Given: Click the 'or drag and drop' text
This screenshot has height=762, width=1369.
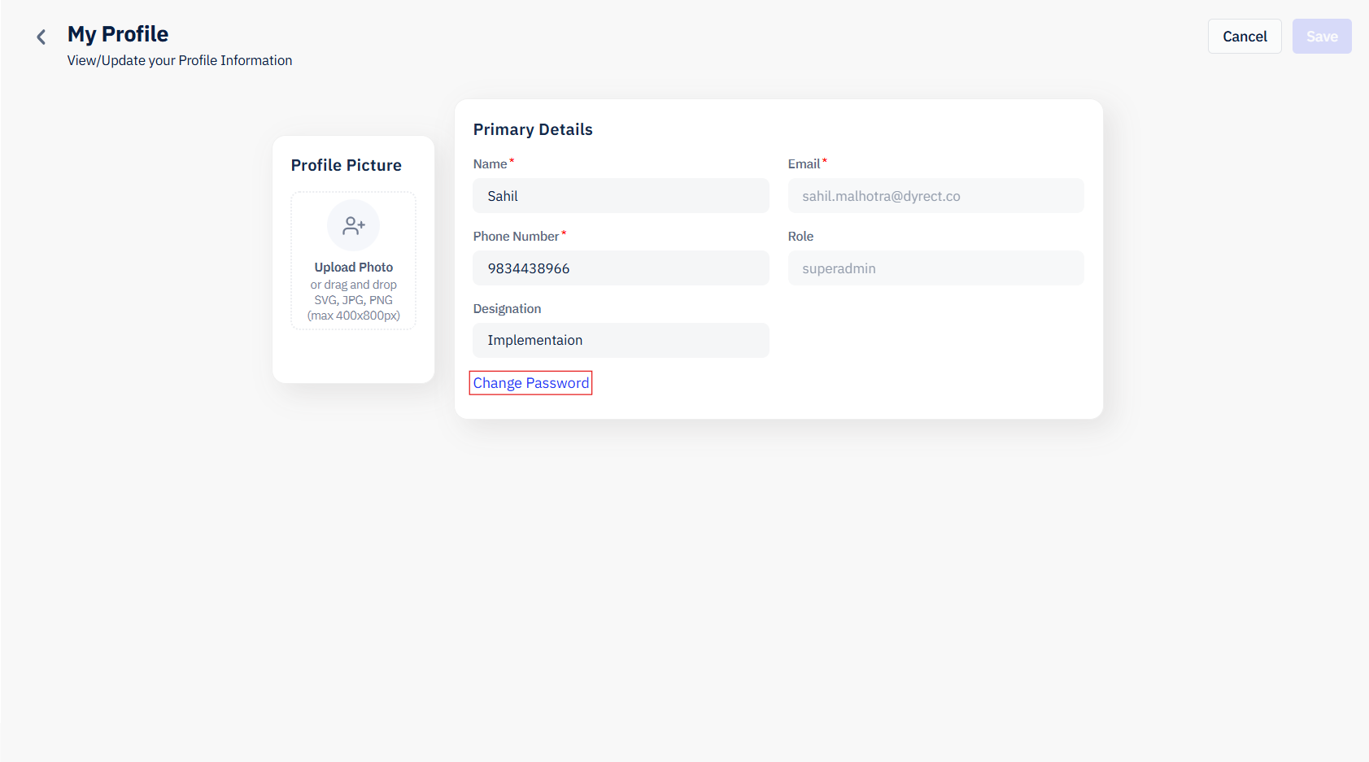Looking at the screenshot, I should pyautogui.click(x=353, y=285).
